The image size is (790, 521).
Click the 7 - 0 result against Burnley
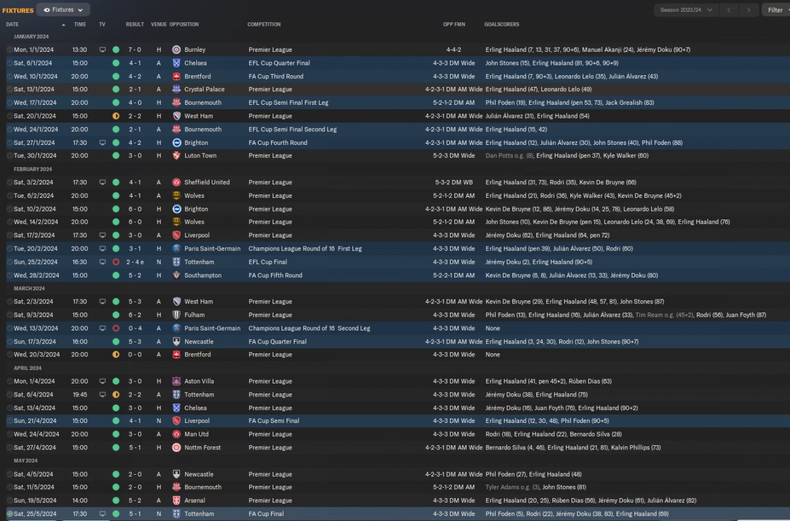(135, 49)
